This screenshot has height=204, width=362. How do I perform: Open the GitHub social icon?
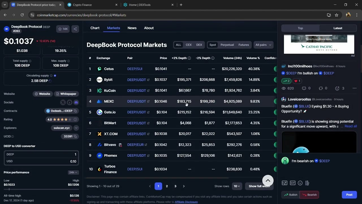[x=70, y=102]
